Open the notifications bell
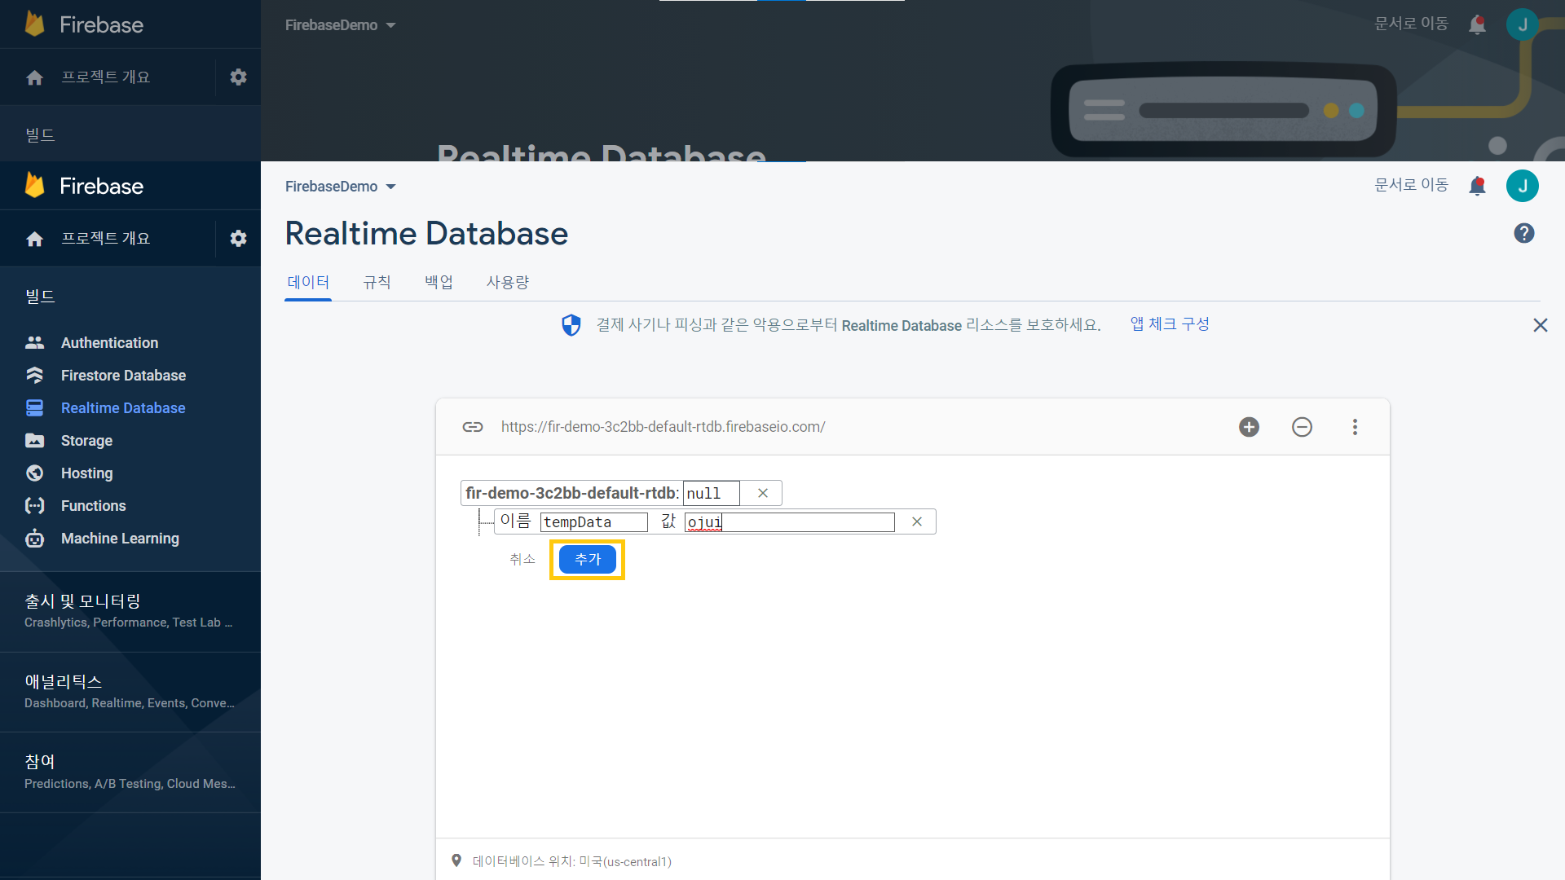 click(x=1477, y=186)
